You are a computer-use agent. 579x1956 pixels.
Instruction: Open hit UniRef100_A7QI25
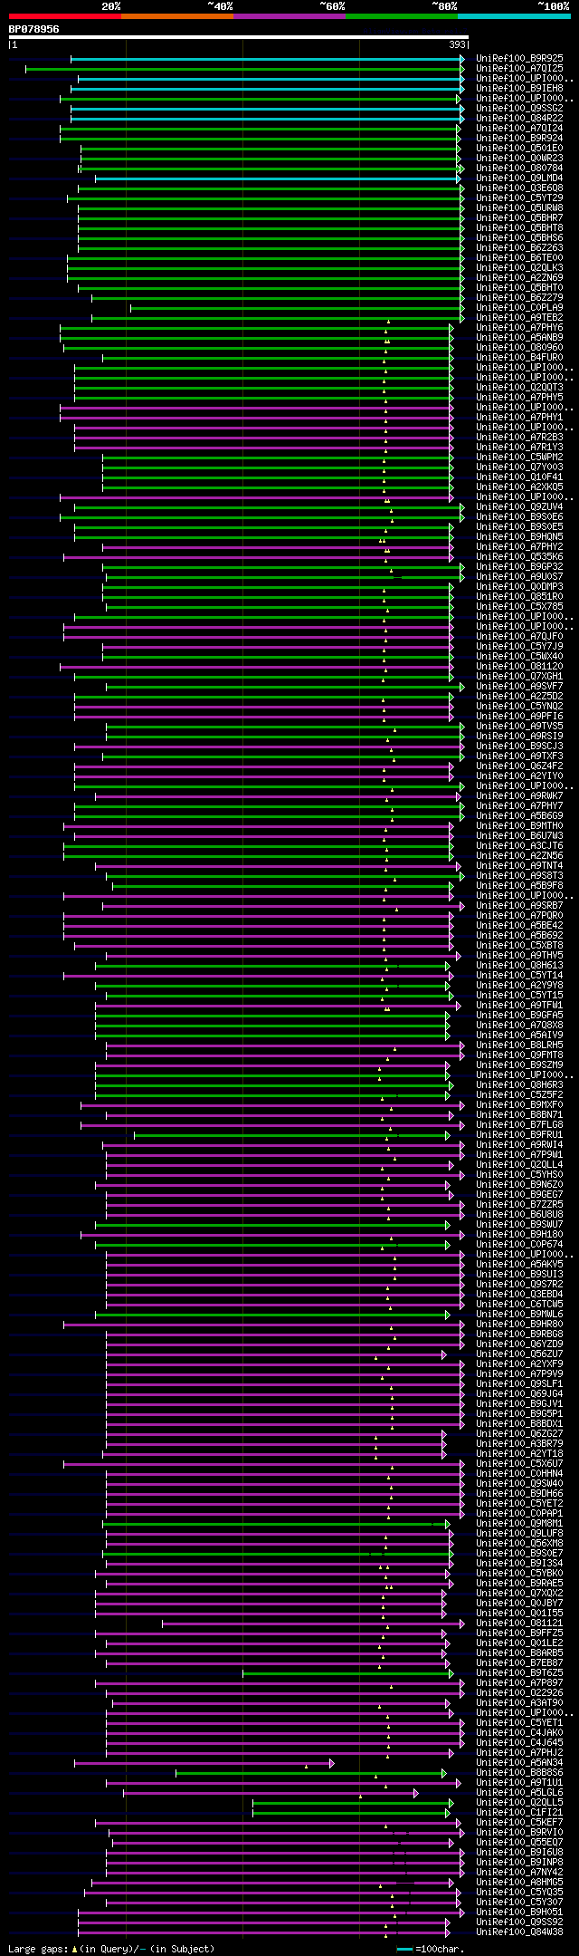pyautogui.click(x=519, y=68)
